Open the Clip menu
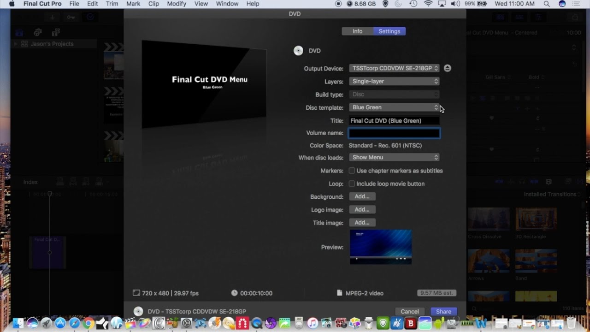Viewport: 590px width, 332px height. click(x=153, y=4)
